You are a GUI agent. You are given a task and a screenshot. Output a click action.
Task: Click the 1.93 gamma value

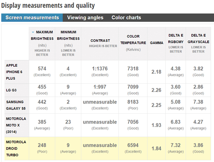click(156, 125)
